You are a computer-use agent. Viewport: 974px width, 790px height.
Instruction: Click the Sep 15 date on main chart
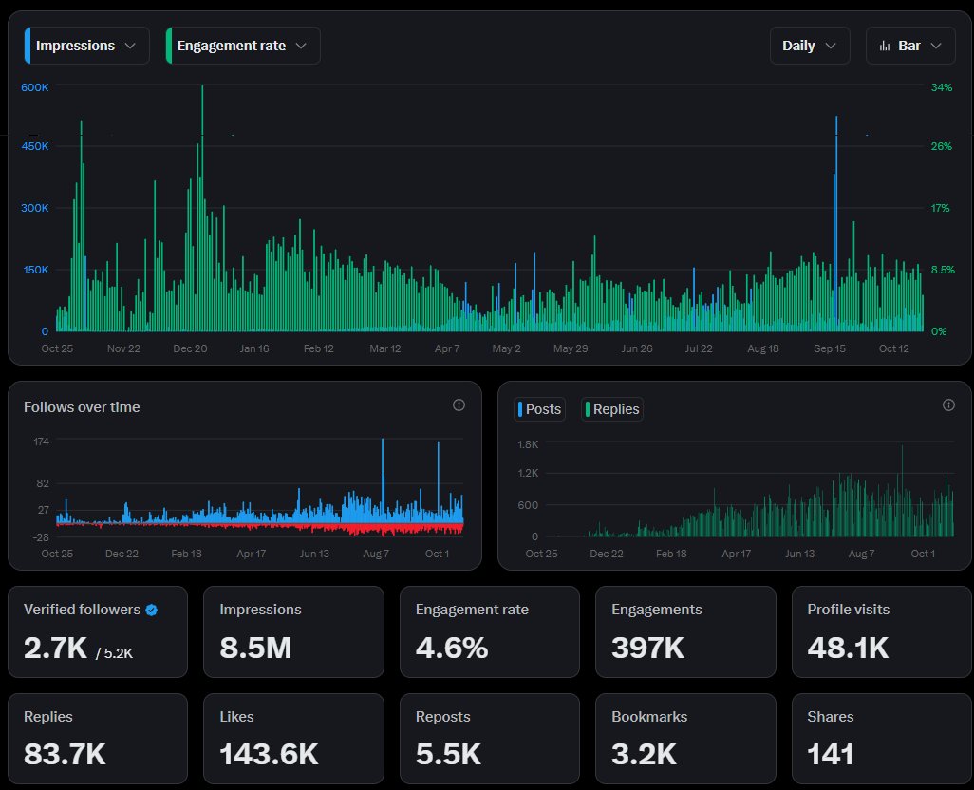pyautogui.click(x=830, y=349)
